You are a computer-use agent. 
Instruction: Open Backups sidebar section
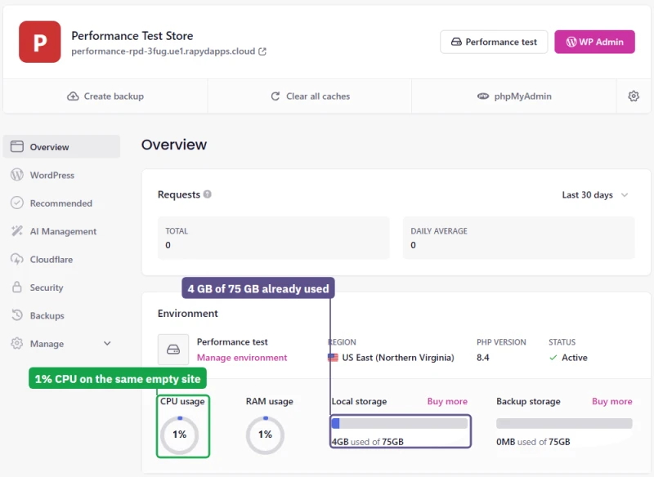coord(47,316)
